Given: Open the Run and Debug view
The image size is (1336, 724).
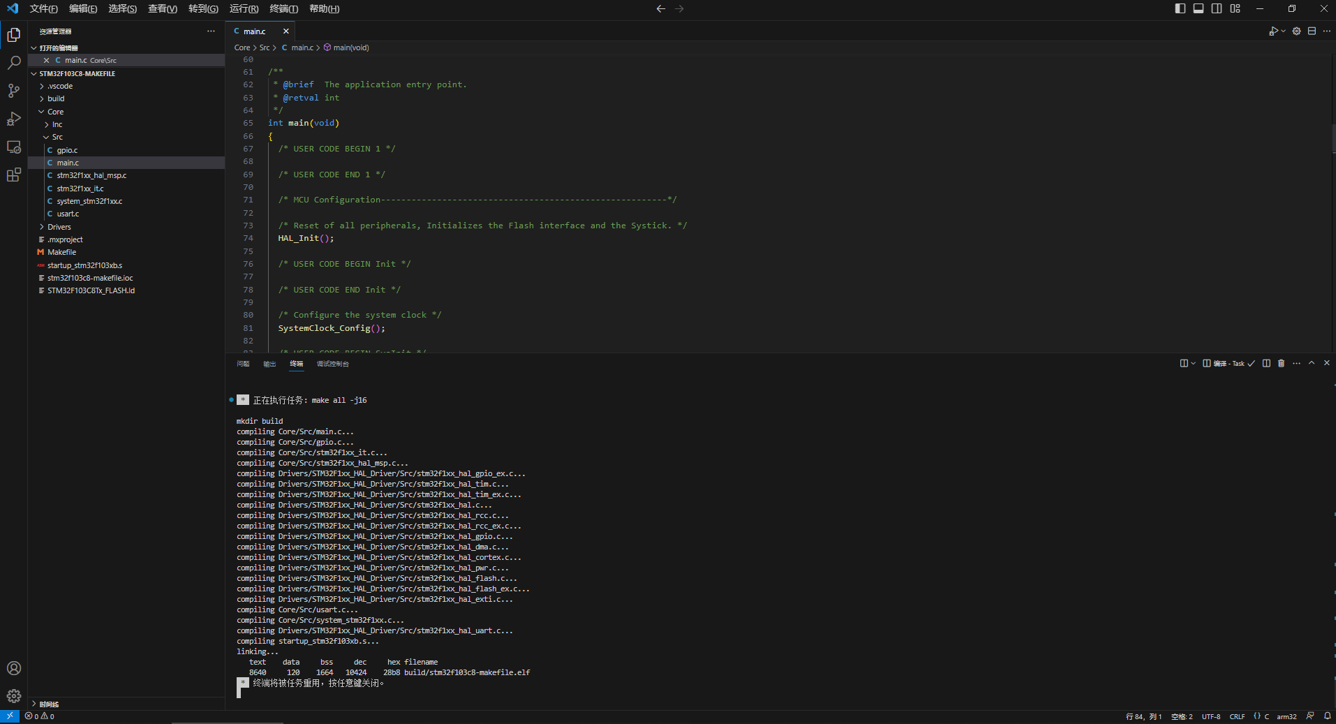Looking at the screenshot, I should coord(14,119).
